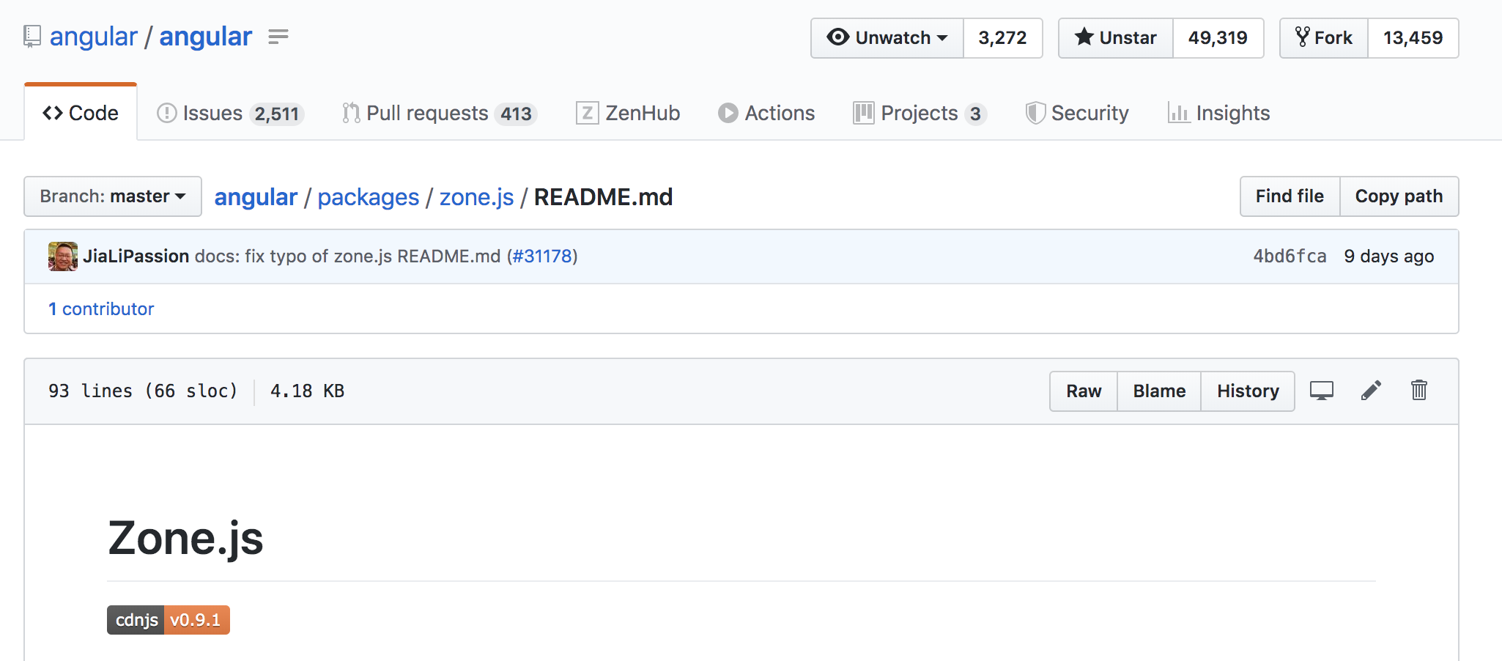Open the Insights tab
The height and width of the screenshot is (661, 1502).
point(1218,114)
